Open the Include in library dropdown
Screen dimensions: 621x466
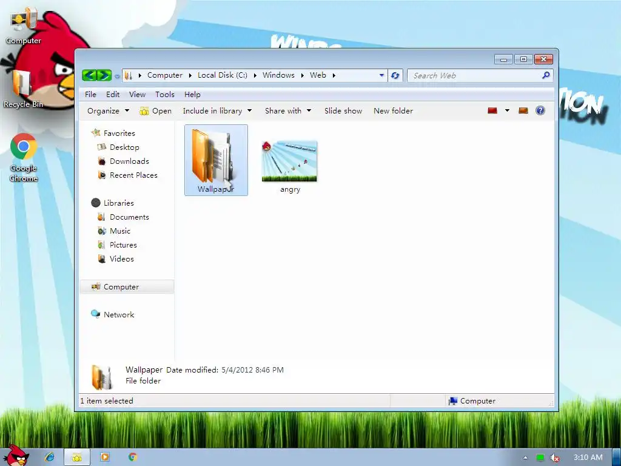[217, 111]
